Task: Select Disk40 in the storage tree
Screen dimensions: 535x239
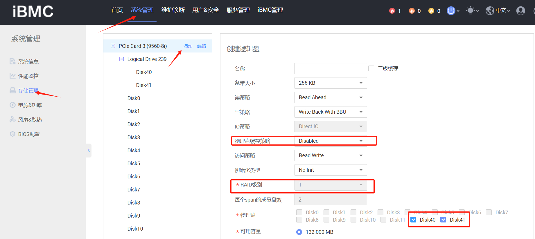Action: (x=144, y=72)
